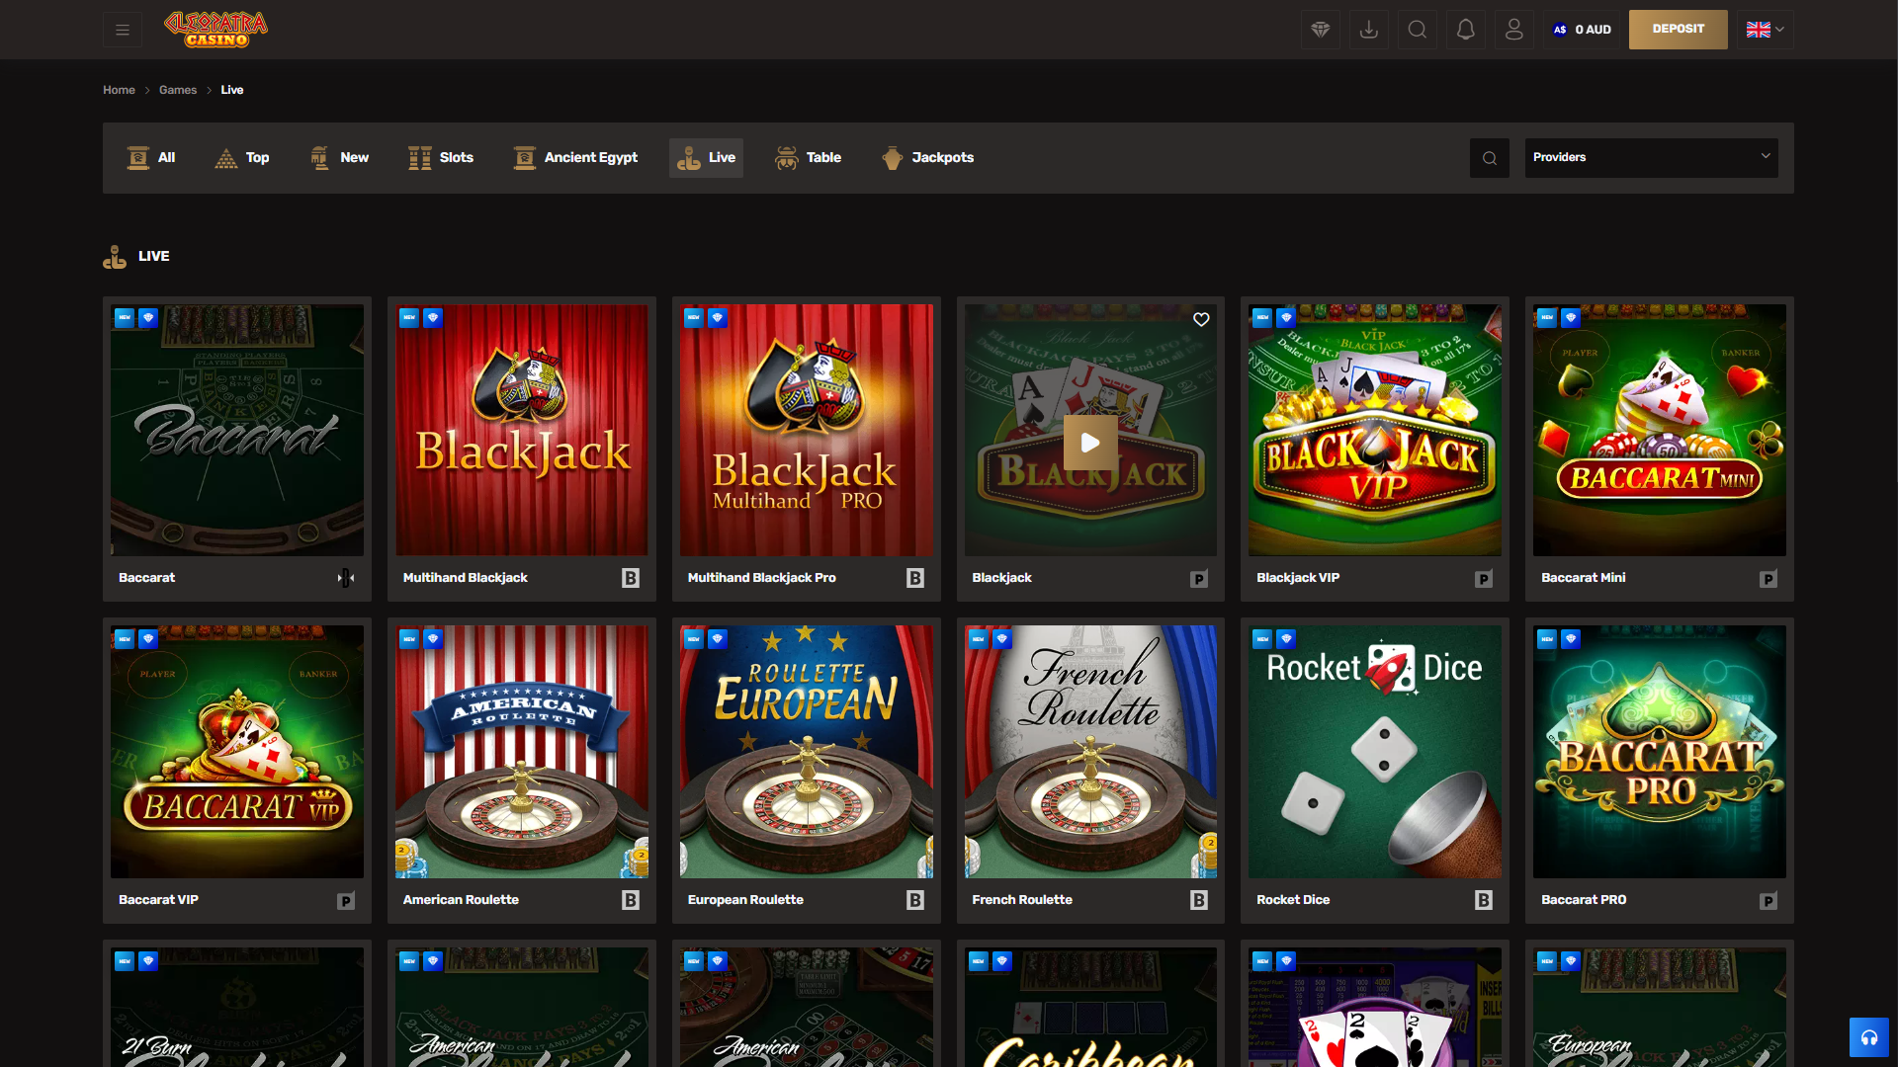Open the Multihand Blackjack Pro thumbnail

[807, 430]
